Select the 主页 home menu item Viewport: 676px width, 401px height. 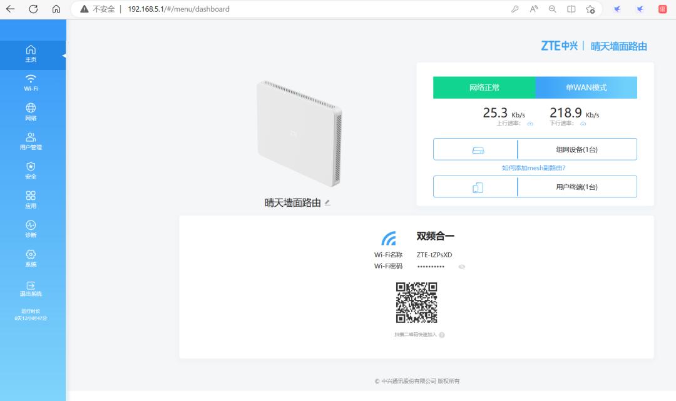point(30,54)
